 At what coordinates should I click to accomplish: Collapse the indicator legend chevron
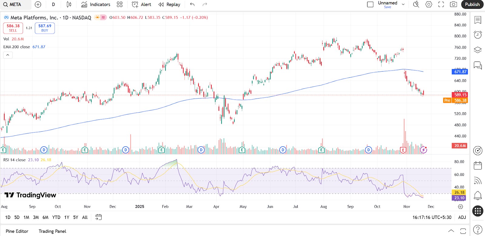pos(8,55)
